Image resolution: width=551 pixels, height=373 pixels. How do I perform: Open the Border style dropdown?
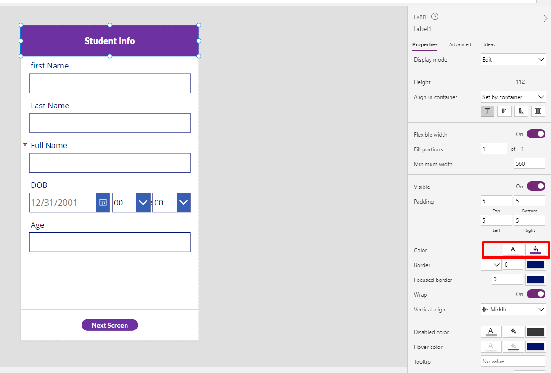(491, 265)
